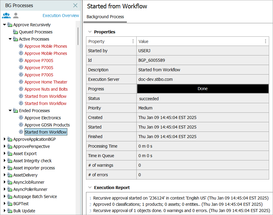Screen dimensions: 273x215
Task: Click the Queued Processes folder icon
Action: (x=15, y=32)
